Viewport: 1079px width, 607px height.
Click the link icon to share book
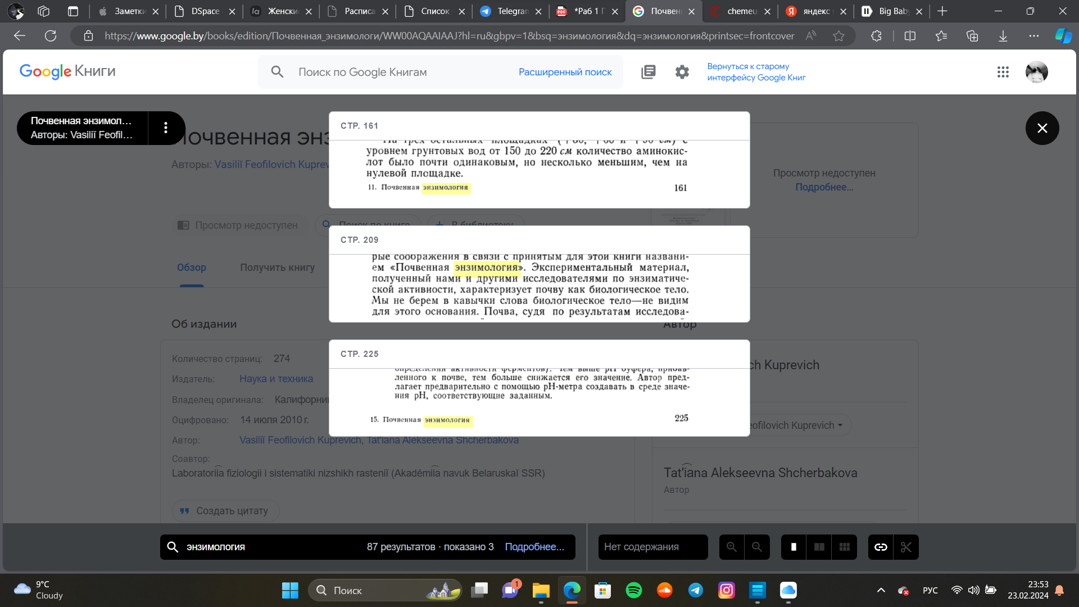coord(881,547)
